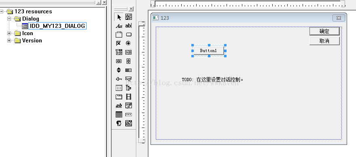Pick the Slider control tool
The image size is (356, 157).
[119, 79]
